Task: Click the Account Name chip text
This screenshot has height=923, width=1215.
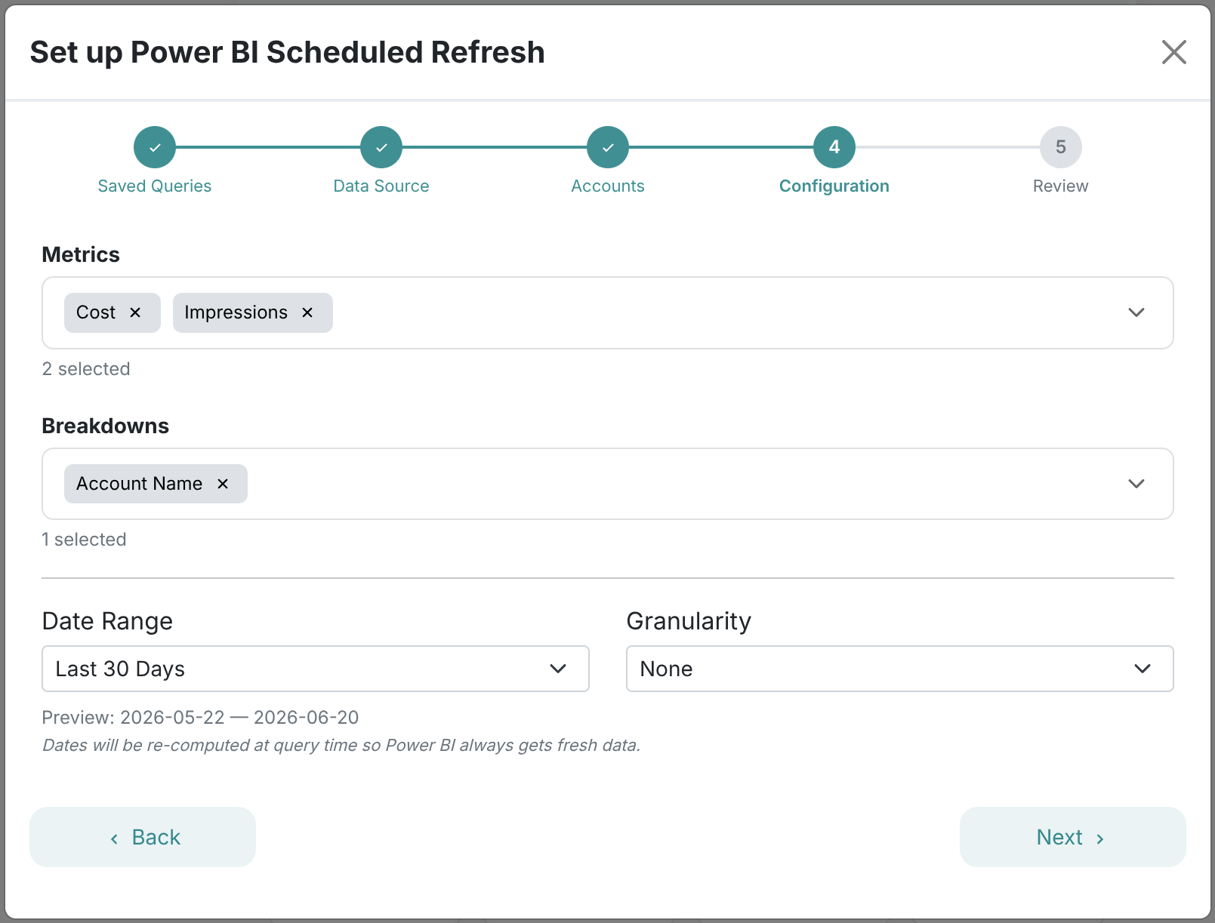Action: point(140,484)
